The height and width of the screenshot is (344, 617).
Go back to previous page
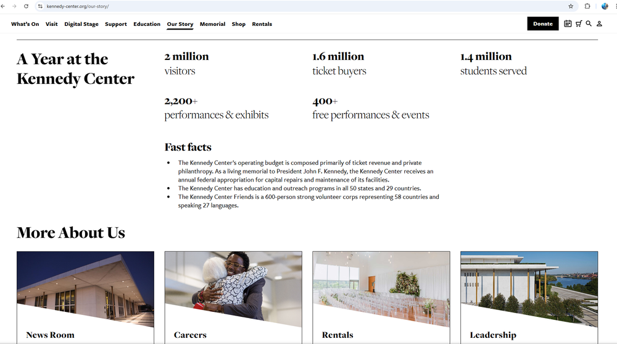[x=4, y=6]
